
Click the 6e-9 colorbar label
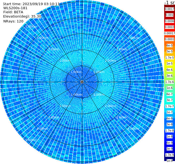click(170, 143)
